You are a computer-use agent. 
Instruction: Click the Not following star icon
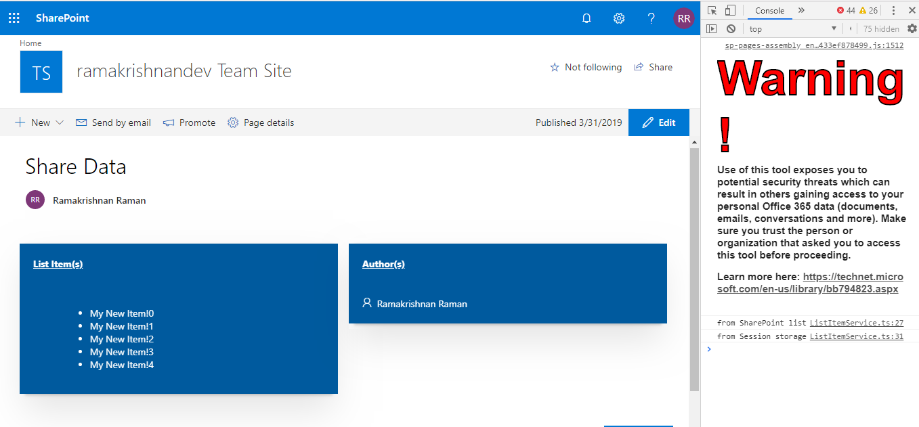click(x=555, y=68)
